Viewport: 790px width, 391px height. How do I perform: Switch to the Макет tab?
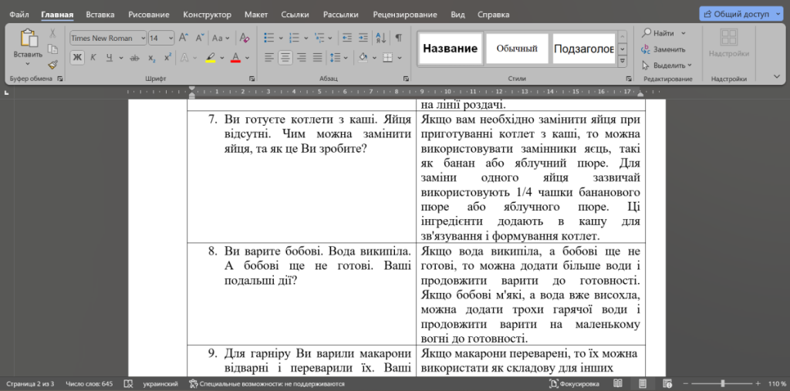[256, 15]
